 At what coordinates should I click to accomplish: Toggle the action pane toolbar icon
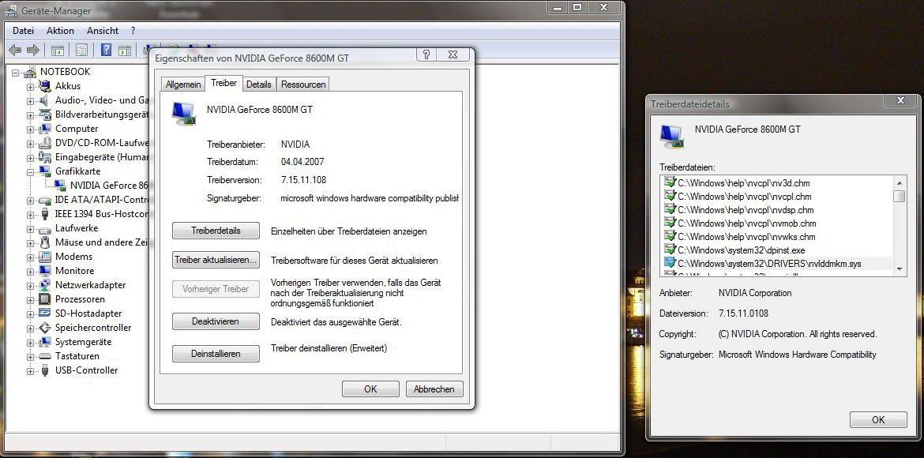pos(124,50)
